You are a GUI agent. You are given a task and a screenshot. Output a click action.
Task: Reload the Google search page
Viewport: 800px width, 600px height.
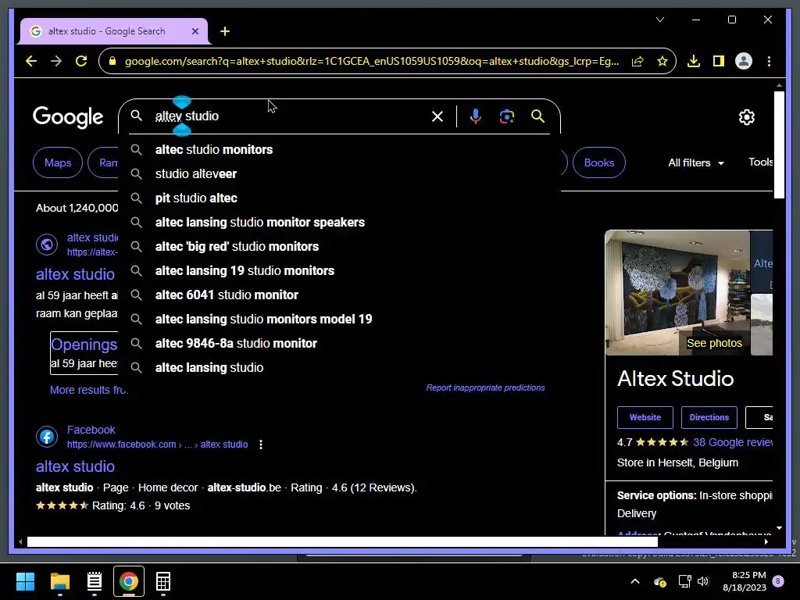81,61
